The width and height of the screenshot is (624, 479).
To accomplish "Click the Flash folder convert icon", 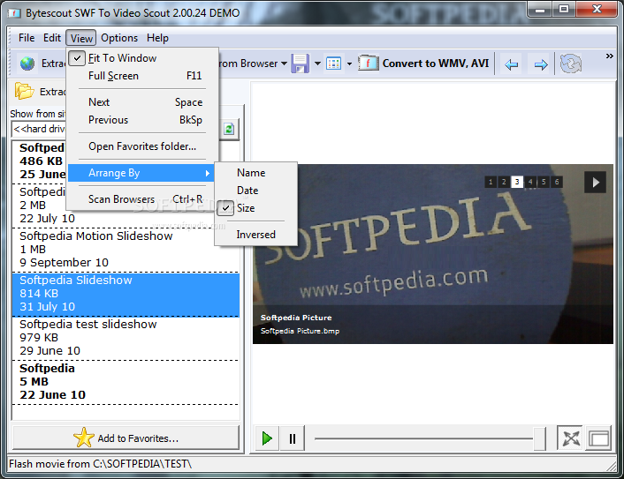I will tap(368, 63).
